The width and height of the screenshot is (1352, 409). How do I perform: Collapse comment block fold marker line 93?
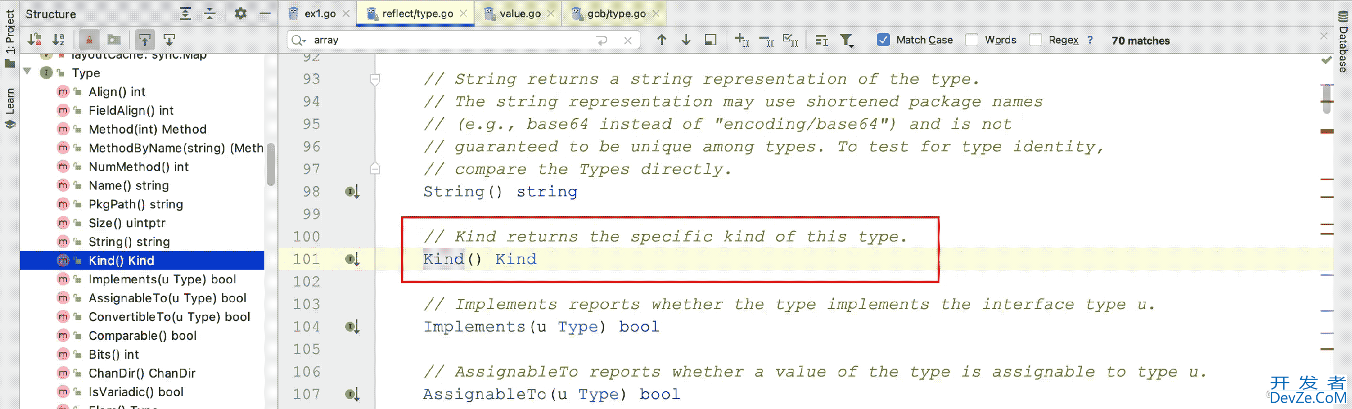[375, 80]
